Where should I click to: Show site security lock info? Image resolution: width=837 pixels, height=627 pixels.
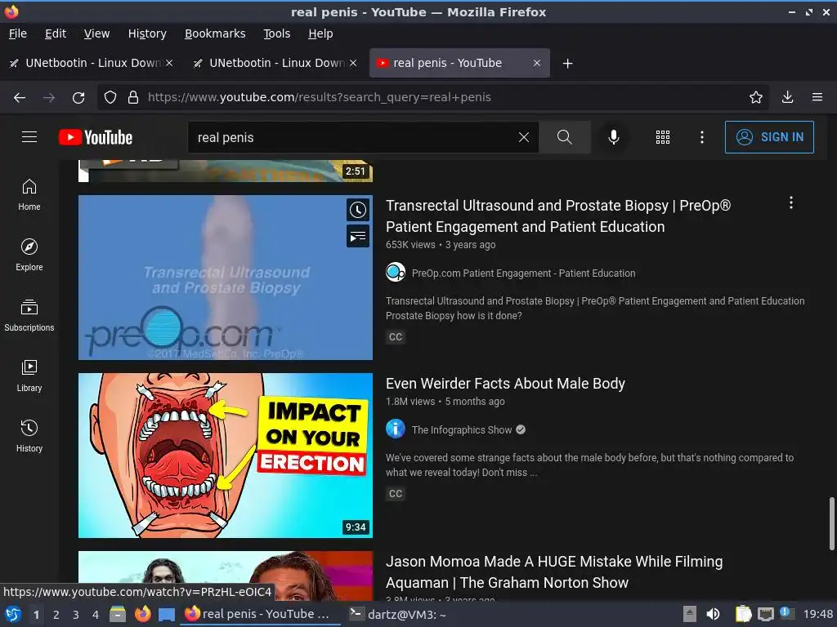[x=133, y=98]
